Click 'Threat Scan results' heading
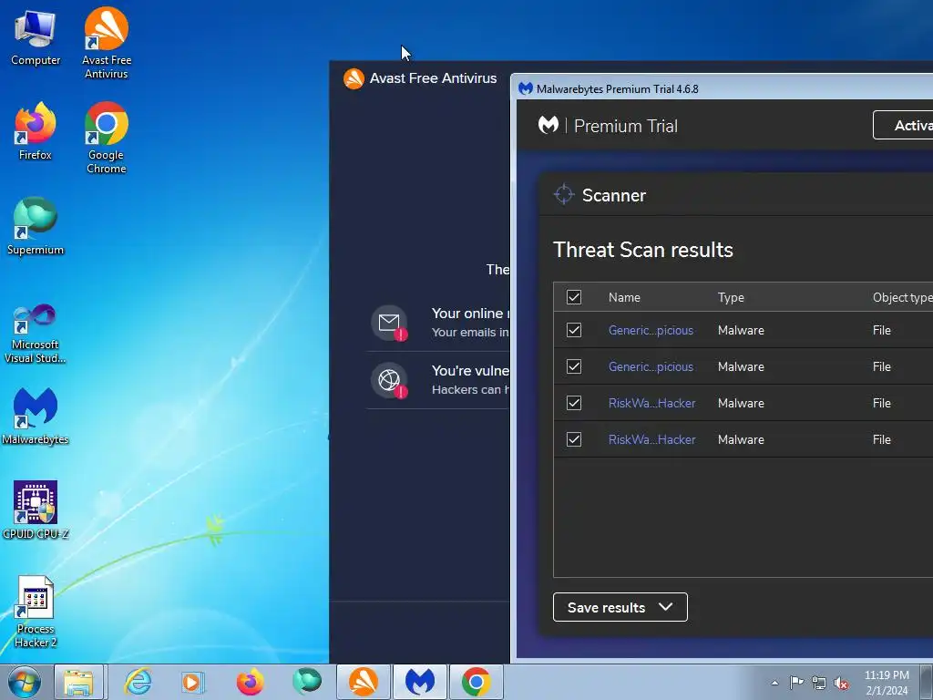Screen dimensions: 933x700 tap(642, 250)
